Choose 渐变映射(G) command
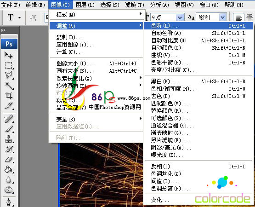255x207 pixels. (198, 133)
